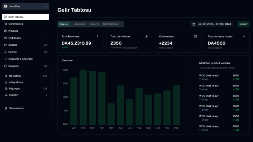
Task: Open John Doe account switcher chevrons
Action: (x=46, y=6)
